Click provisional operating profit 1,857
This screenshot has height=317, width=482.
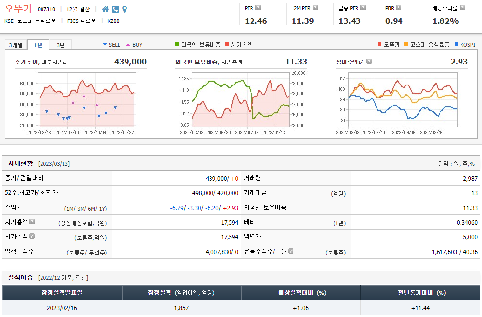pos(181,308)
